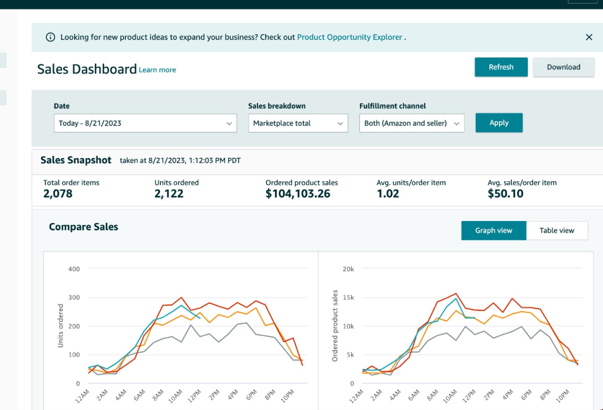
Task: Dismiss the product ideas banner
Action: pyautogui.click(x=589, y=37)
